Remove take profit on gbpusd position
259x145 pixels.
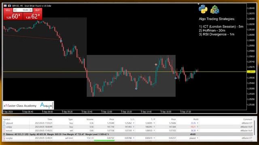[x=154, y=123]
